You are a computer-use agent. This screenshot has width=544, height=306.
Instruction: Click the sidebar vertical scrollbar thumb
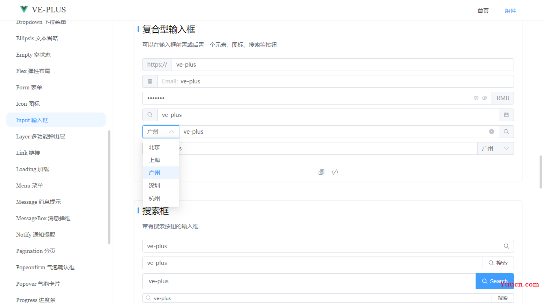click(x=109, y=187)
